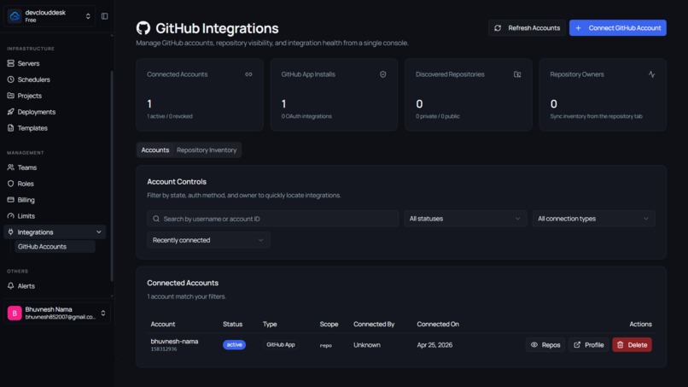View Repos for bhuvnesh-nama

point(545,345)
